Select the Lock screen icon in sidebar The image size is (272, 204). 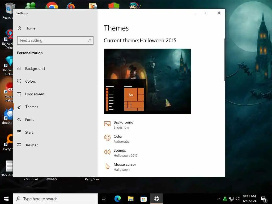tap(19, 94)
